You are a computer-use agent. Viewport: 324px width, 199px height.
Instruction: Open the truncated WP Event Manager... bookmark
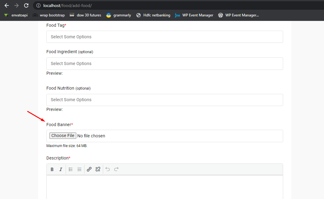tap(239, 15)
